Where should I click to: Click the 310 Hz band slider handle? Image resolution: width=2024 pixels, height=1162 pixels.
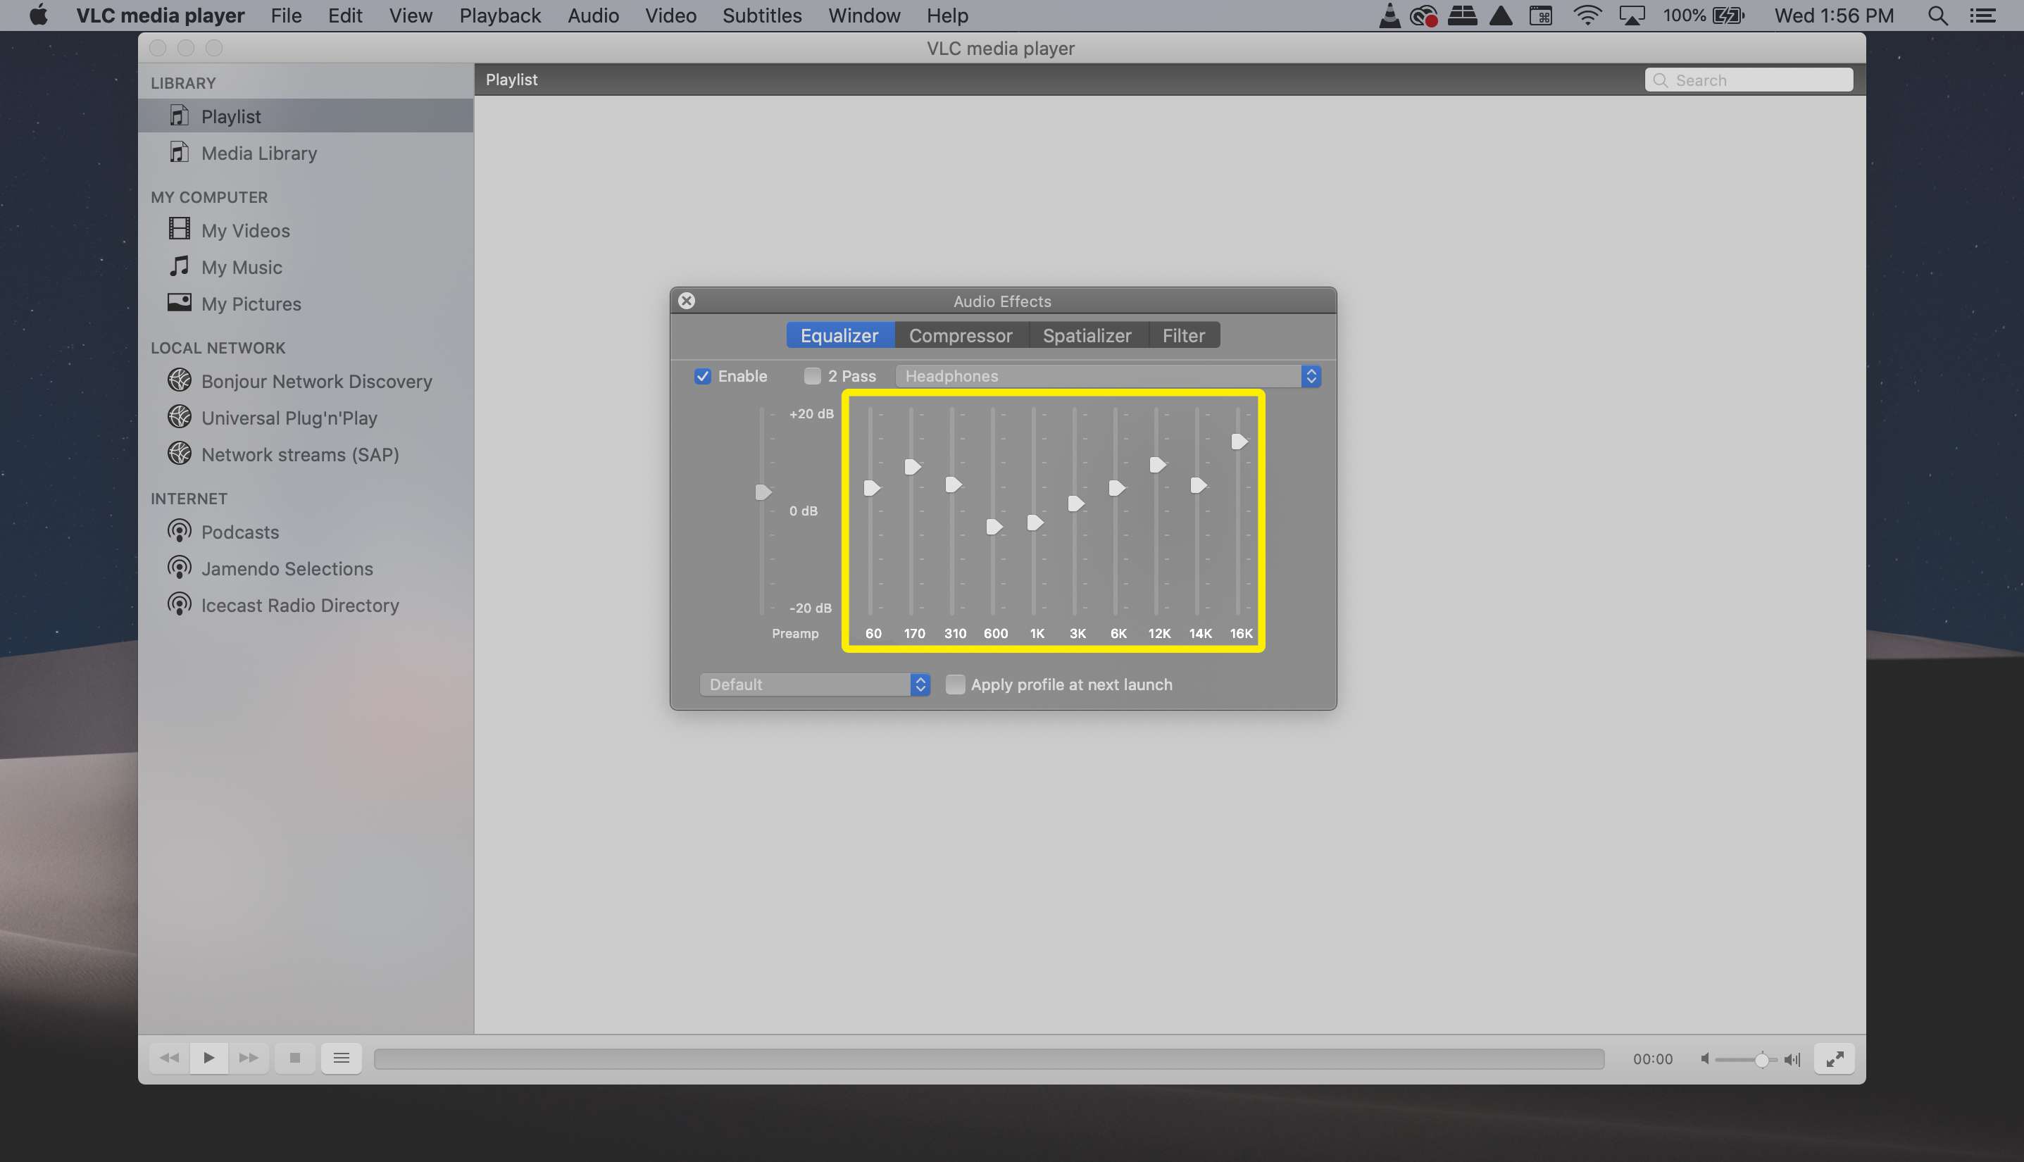[953, 485]
